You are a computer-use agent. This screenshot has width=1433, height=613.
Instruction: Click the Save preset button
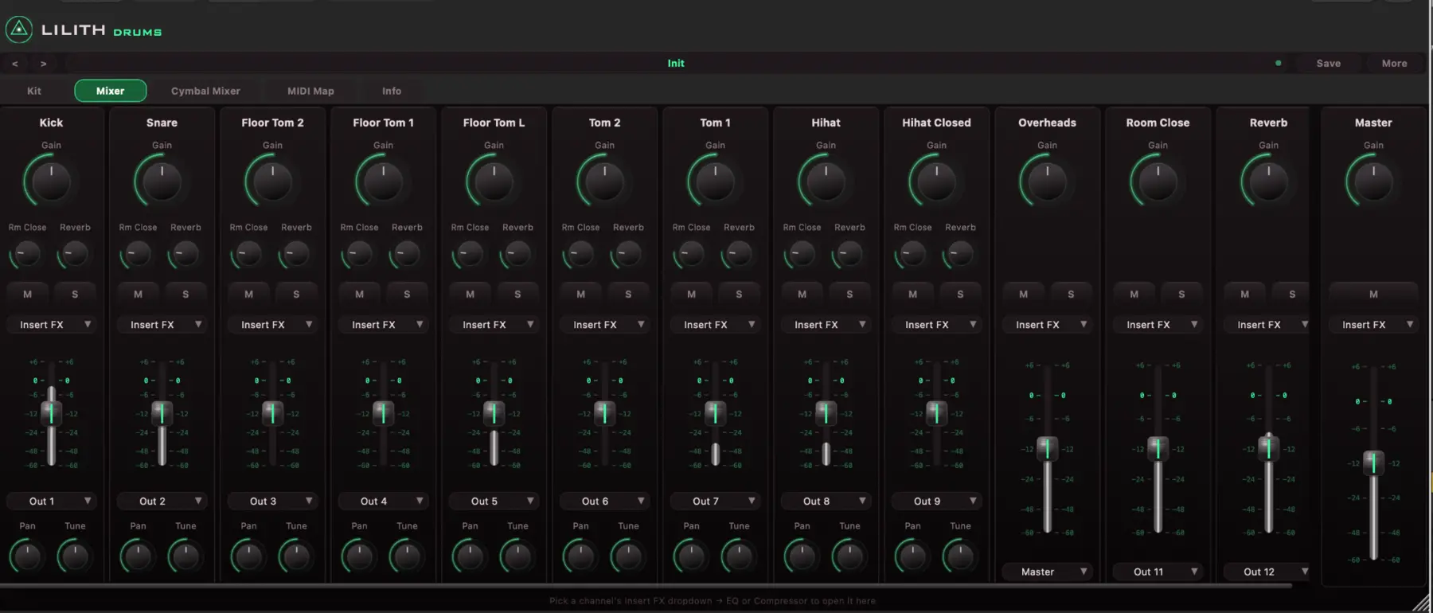tap(1329, 64)
